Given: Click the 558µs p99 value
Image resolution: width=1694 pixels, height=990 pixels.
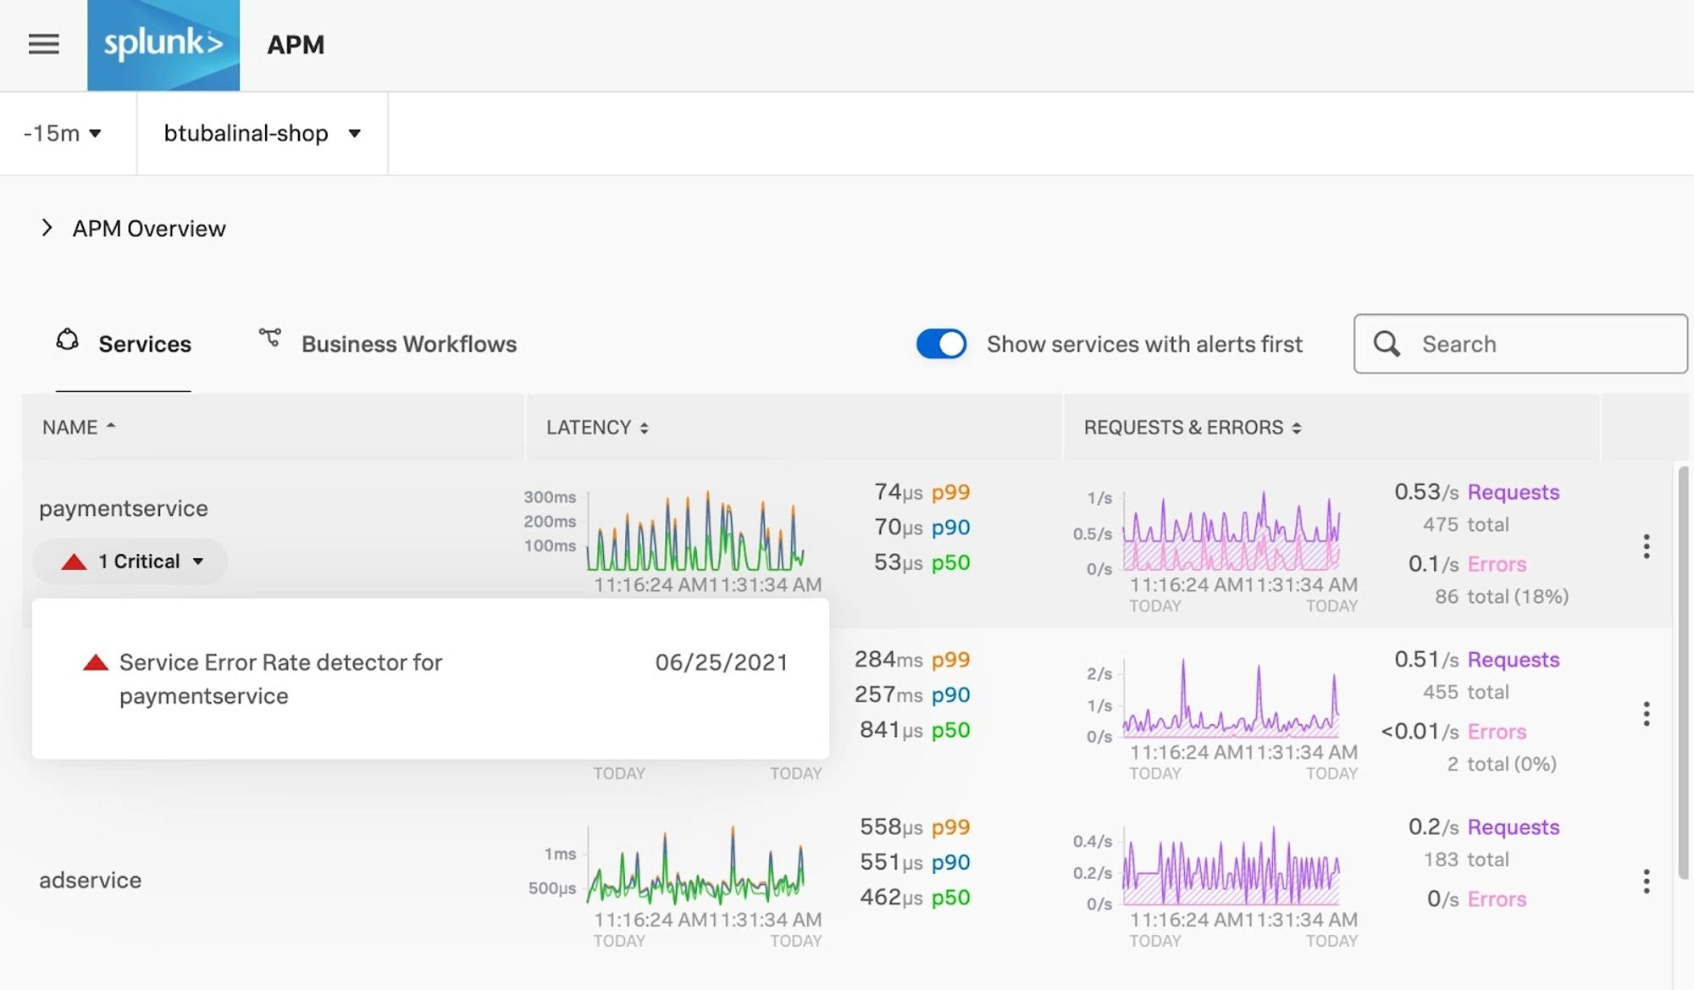Looking at the screenshot, I should tap(915, 827).
